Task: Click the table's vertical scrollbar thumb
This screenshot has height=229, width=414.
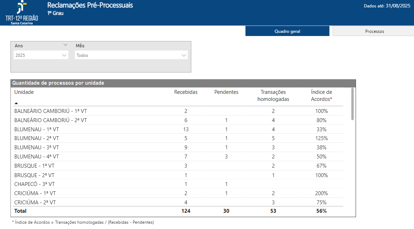Action: (352, 104)
